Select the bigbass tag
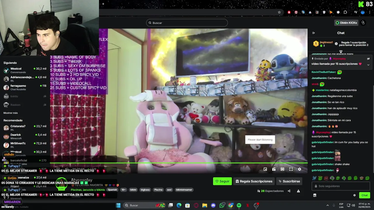 (145, 190)
